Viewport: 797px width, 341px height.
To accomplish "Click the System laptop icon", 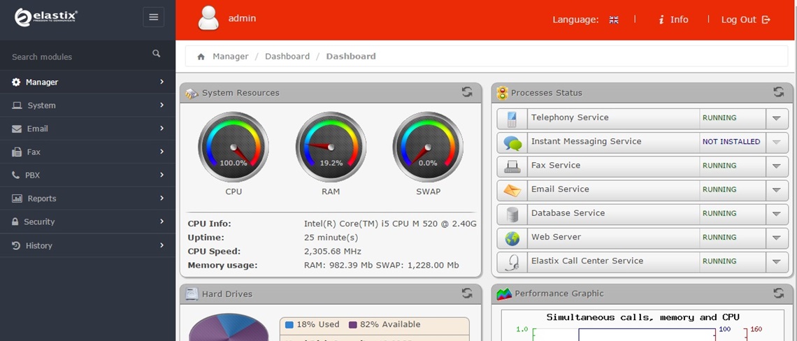I will pos(17,106).
